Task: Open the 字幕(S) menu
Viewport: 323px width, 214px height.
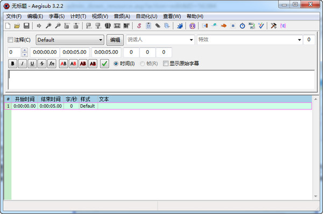Action: pos(57,16)
